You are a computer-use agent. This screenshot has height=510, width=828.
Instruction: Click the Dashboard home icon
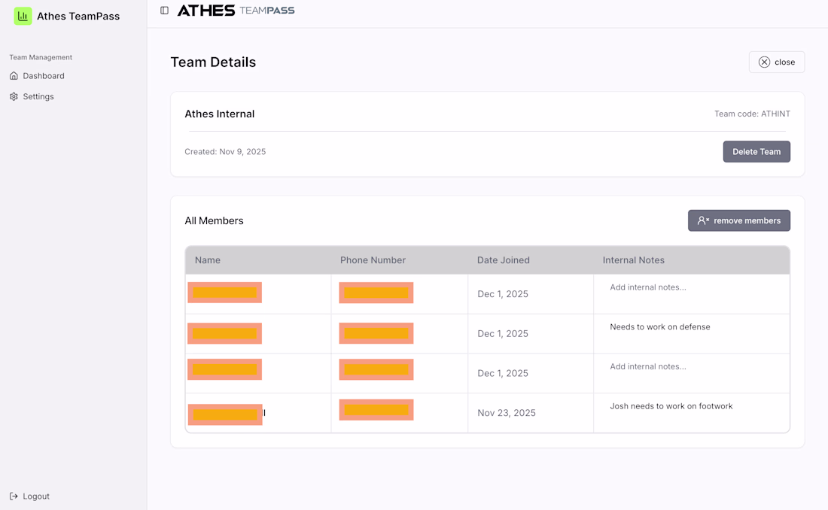point(14,76)
